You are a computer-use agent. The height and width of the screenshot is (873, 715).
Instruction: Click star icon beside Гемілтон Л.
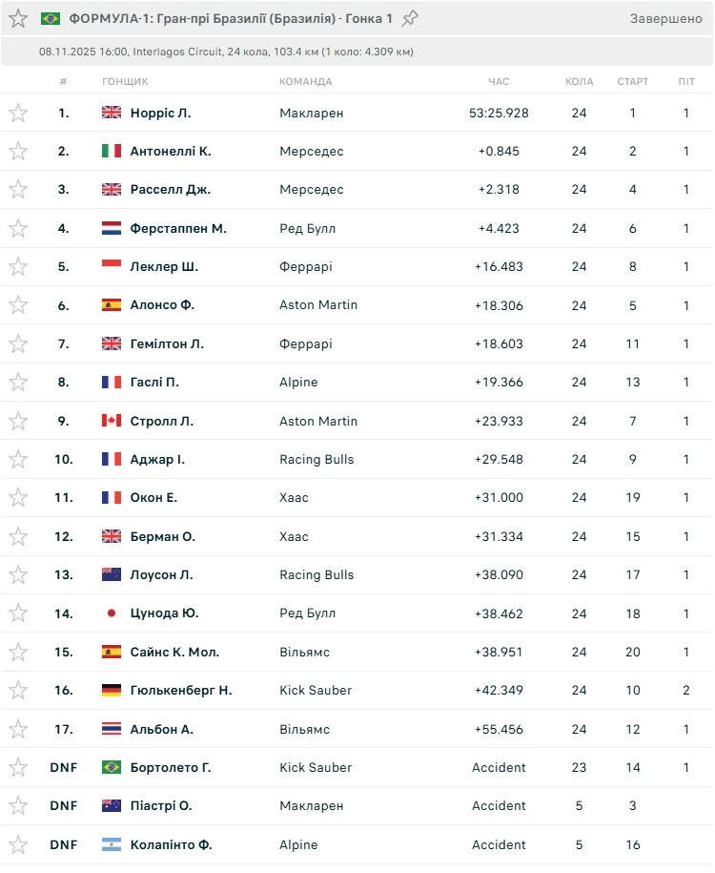tap(18, 343)
